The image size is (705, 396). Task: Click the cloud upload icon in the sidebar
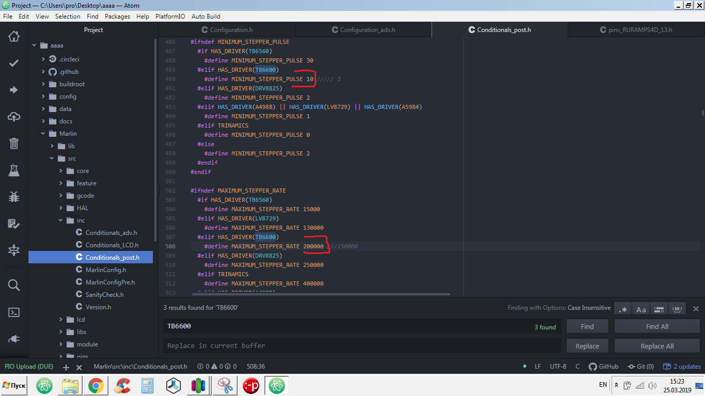[x=14, y=117]
